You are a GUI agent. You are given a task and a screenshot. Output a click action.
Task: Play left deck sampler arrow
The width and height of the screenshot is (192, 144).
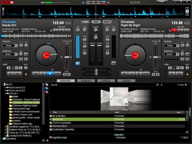pos(26,59)
